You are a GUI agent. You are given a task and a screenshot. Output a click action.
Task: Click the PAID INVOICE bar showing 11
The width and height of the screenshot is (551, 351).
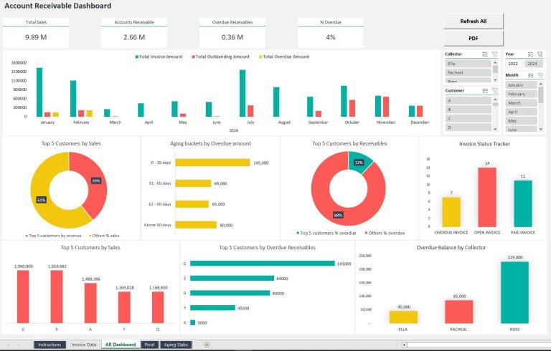(x=523, y=203)
